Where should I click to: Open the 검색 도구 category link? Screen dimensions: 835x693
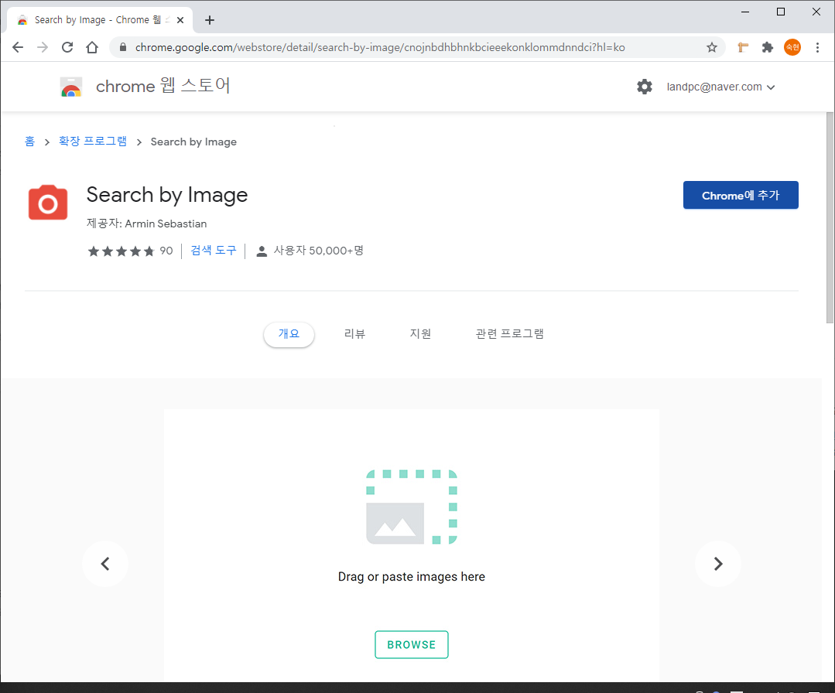[213, 250]
